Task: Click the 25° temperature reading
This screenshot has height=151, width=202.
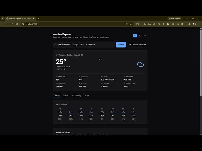Action: [x=61, y=62]
